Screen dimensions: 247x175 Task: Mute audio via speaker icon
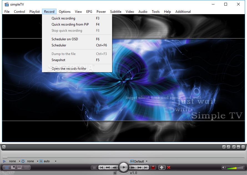coord(224,167)
